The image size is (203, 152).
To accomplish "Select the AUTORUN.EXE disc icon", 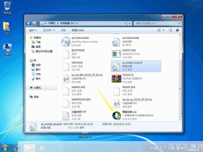I will tap(66, 42).
